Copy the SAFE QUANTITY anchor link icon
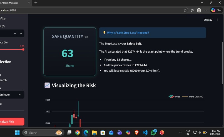The width and height of the screenshot is (224, 137). (x=86, y=37)
